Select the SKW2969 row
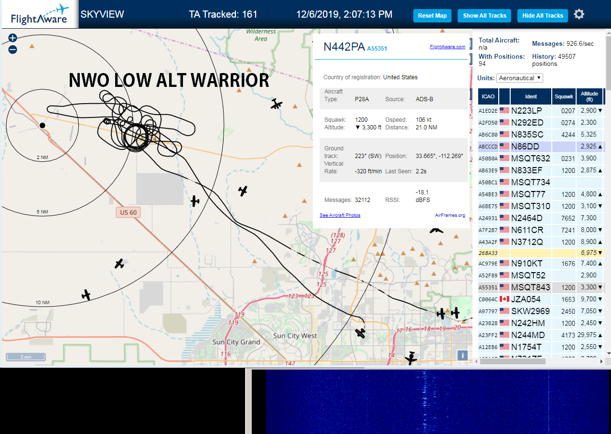Image resolution: width=611 pixels, height=434 pixels. pos(542,311)
